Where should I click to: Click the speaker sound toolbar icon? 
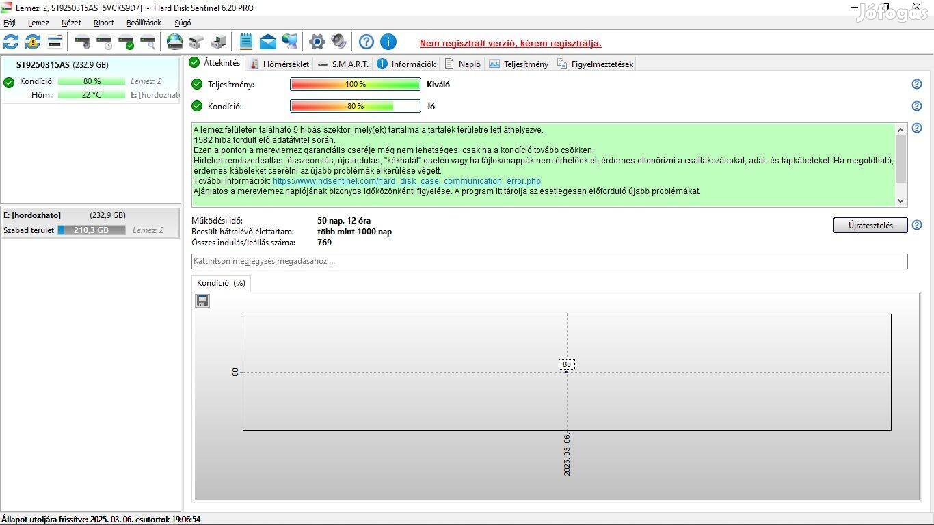338,42
